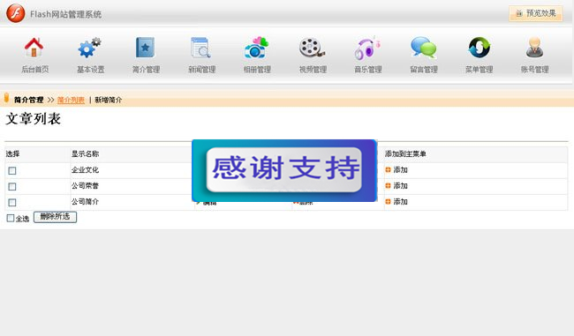574x336 pixels.
Task: Open 基本设置 gear icon
Action: coord(90,48)
